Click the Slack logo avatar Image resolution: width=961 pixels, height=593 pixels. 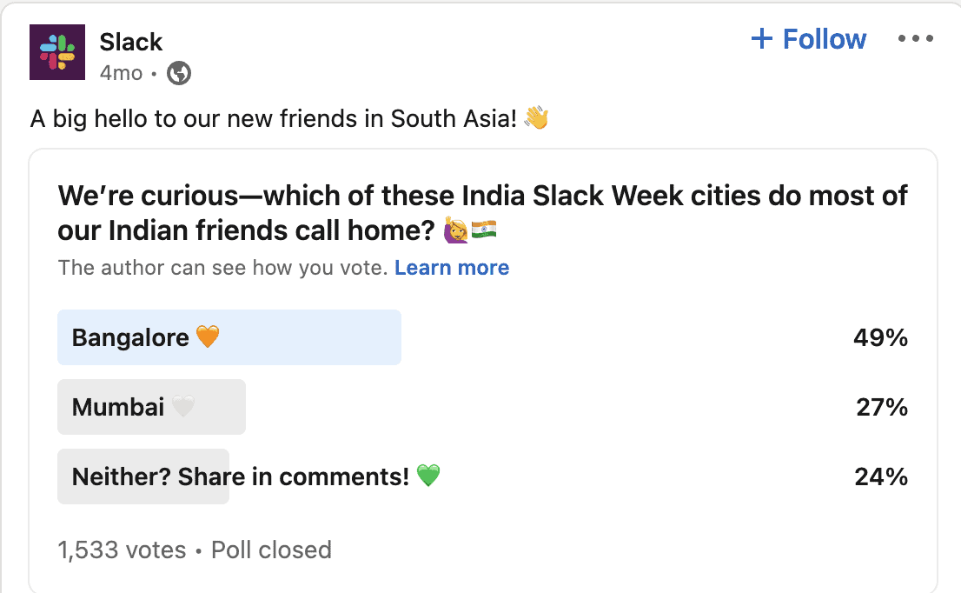[x=57, y=52]
